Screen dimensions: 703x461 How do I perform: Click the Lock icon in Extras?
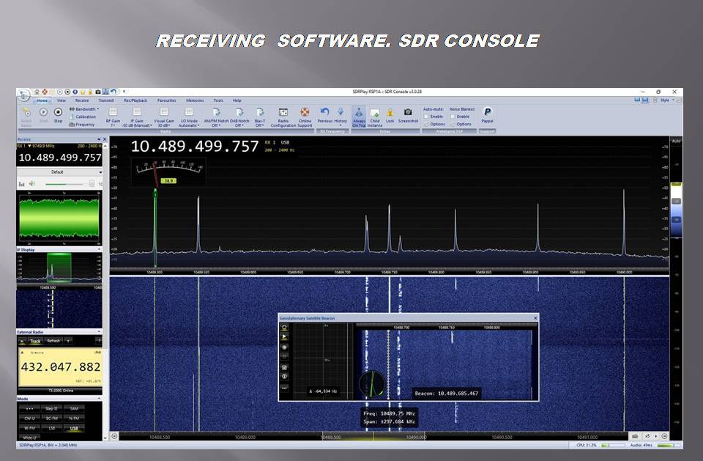(390, 115)
